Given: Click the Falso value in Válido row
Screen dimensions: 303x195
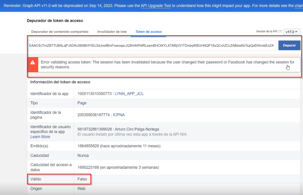Looking at the screenshot, I should click(82, 179).
